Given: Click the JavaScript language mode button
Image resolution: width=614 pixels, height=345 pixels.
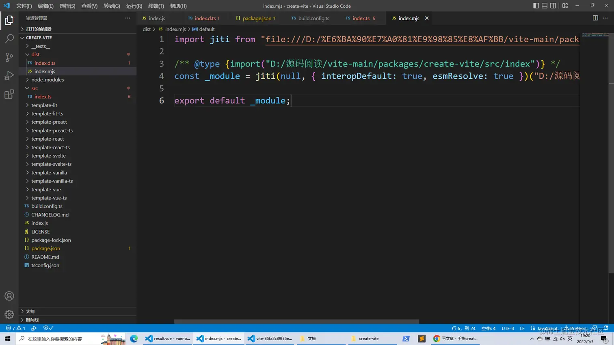Looking at the screenshot, I should 547,328.
